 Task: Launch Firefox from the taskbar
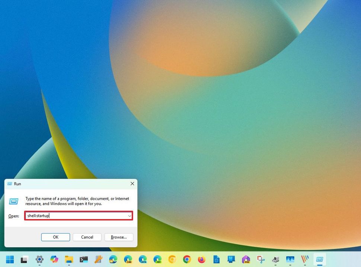[201, 259]
